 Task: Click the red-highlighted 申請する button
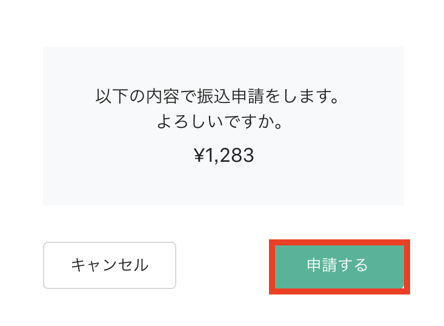[x=339, y=266]
